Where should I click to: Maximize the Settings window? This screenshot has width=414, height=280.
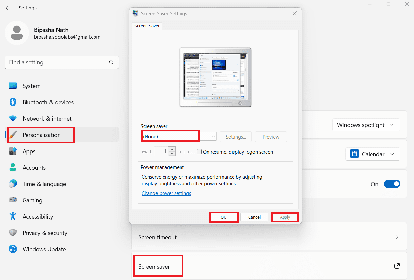click(388, 4)
